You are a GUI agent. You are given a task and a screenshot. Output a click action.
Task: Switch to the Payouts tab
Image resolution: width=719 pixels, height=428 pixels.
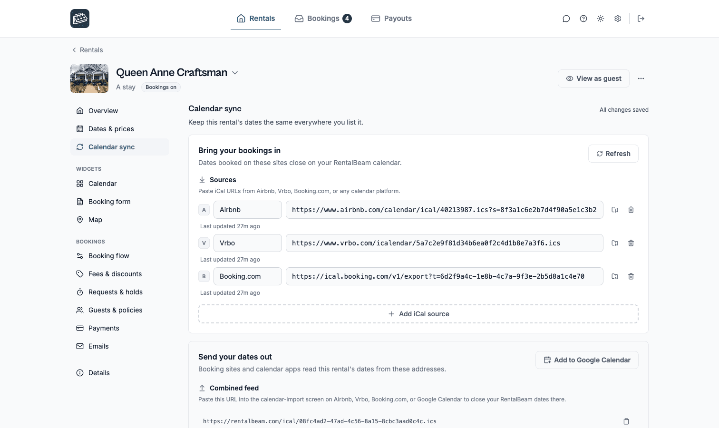(391, 19)
